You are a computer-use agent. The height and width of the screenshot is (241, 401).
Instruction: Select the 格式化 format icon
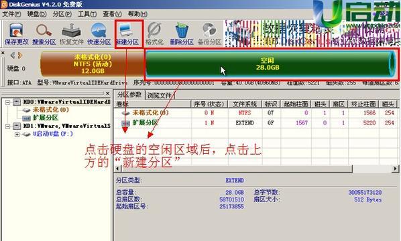[154, 33]
